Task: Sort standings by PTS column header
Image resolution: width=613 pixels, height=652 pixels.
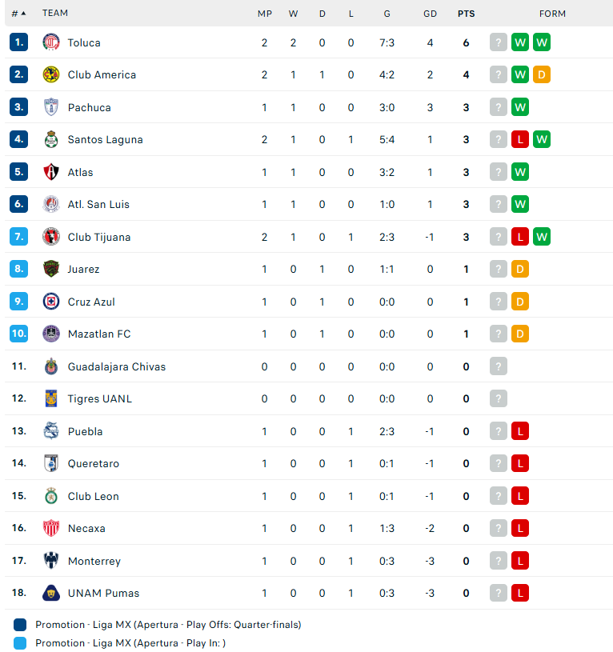Action: 467,14
